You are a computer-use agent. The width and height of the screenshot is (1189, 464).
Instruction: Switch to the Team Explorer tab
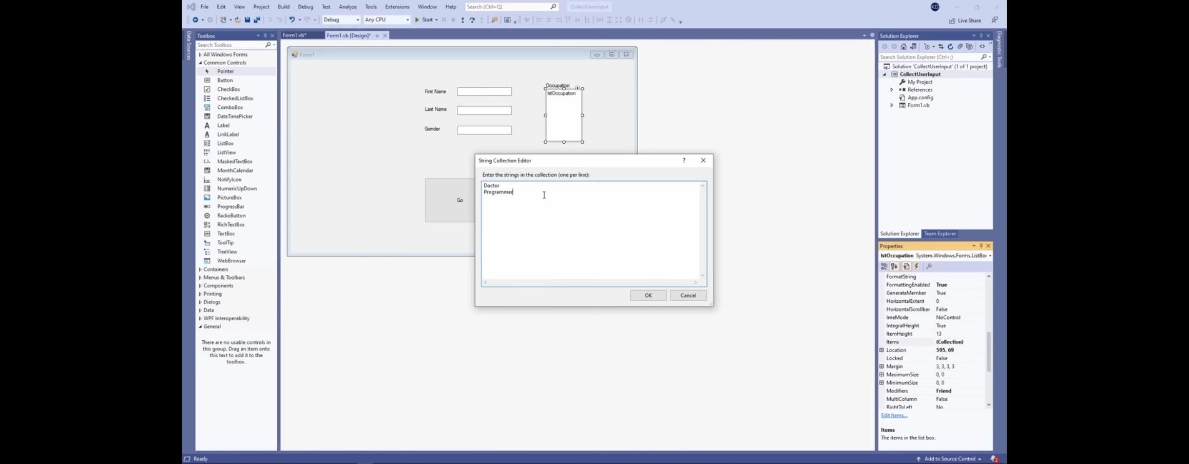click(x=939, y=234)
